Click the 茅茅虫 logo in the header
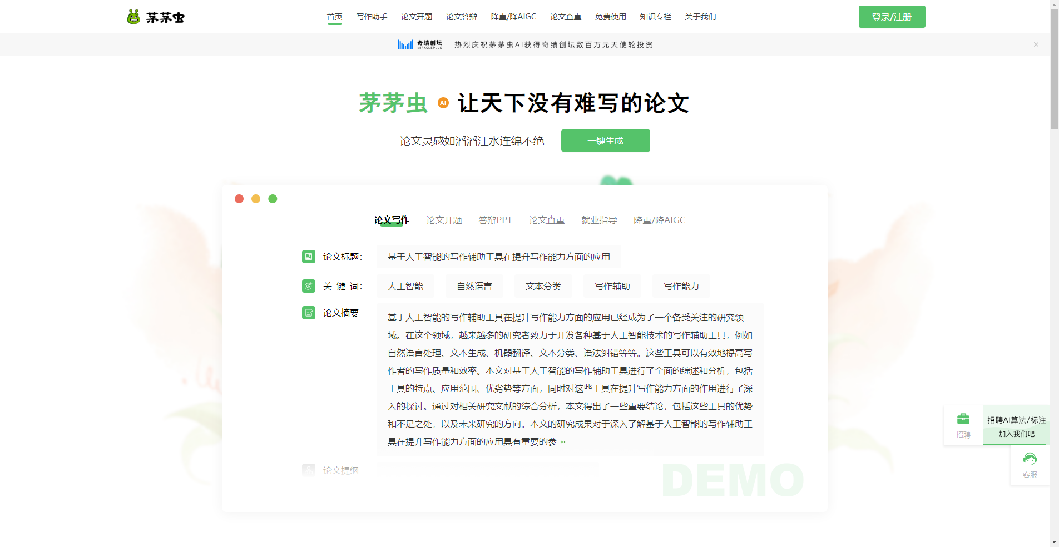This screenshot has height=547, width=1059. point(155,17)
